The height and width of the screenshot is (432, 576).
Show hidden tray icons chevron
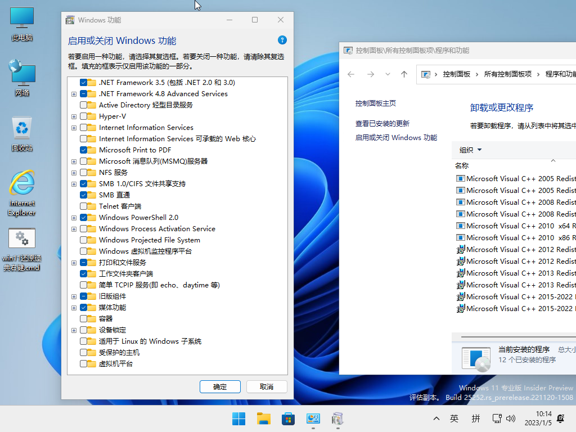(x=436, y=418)
